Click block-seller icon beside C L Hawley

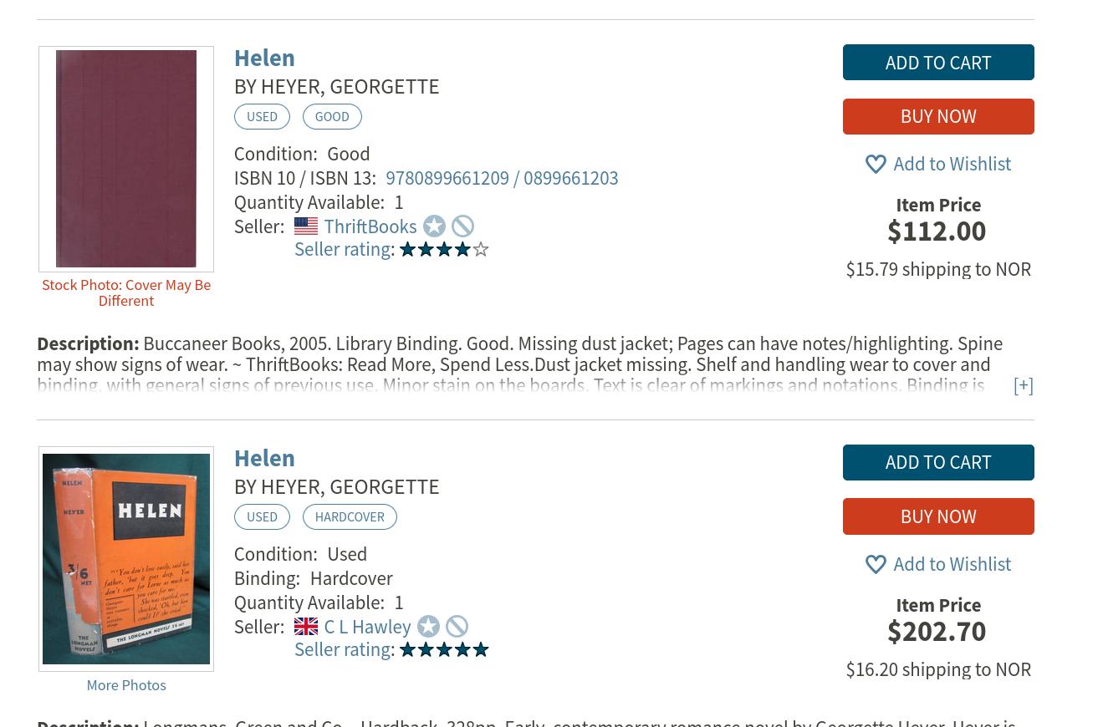tap(457, 626)
